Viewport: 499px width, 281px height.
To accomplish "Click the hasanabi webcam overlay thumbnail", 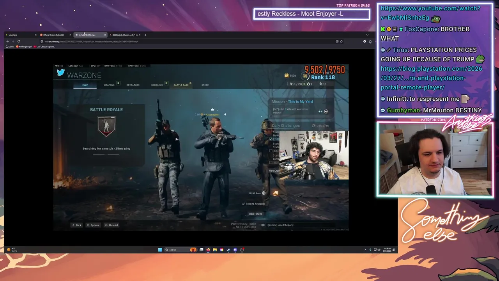I will coord(314,155).
